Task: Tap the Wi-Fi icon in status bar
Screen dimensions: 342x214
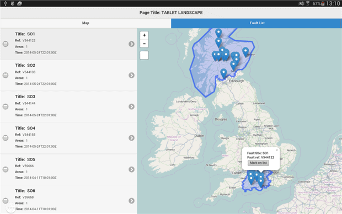Action: (x=308, y=3)
